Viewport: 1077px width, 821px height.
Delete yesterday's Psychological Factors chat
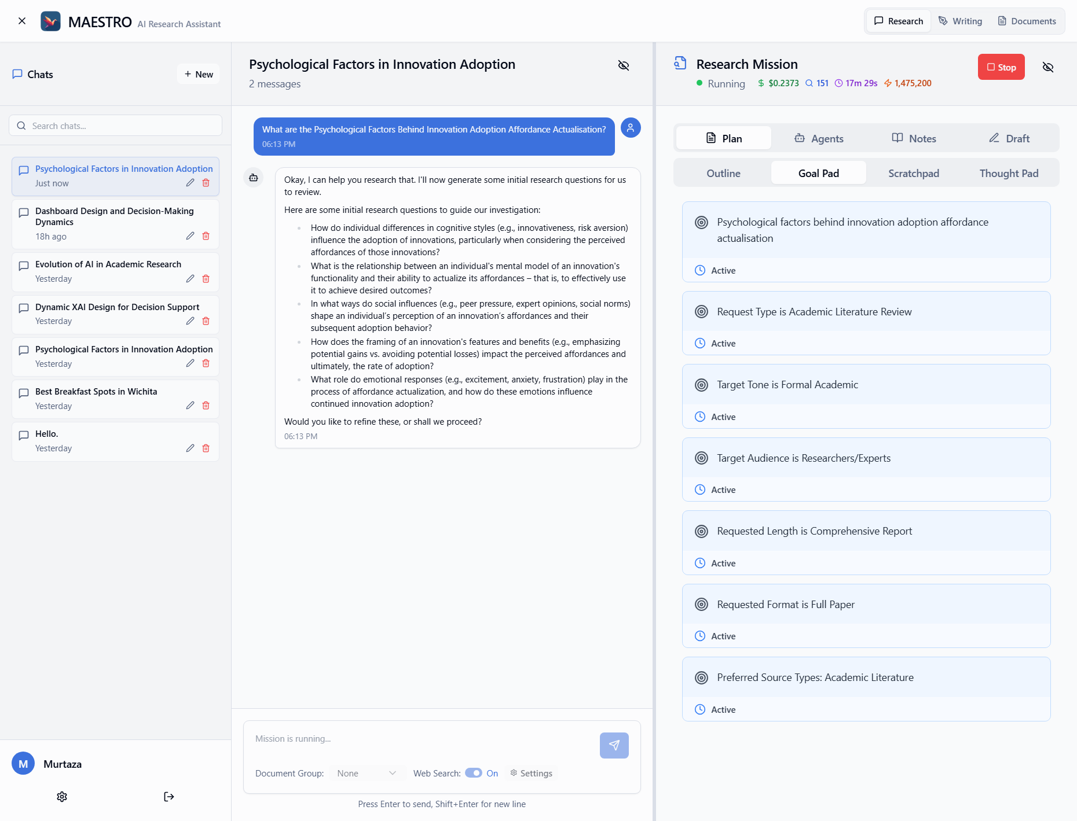(206, 363)
